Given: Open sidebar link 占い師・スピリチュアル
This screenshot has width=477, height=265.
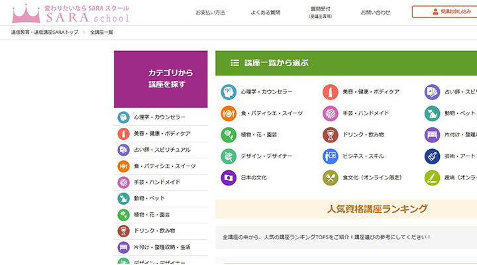Looking at the screenshot, I should (x=162, y=150).
